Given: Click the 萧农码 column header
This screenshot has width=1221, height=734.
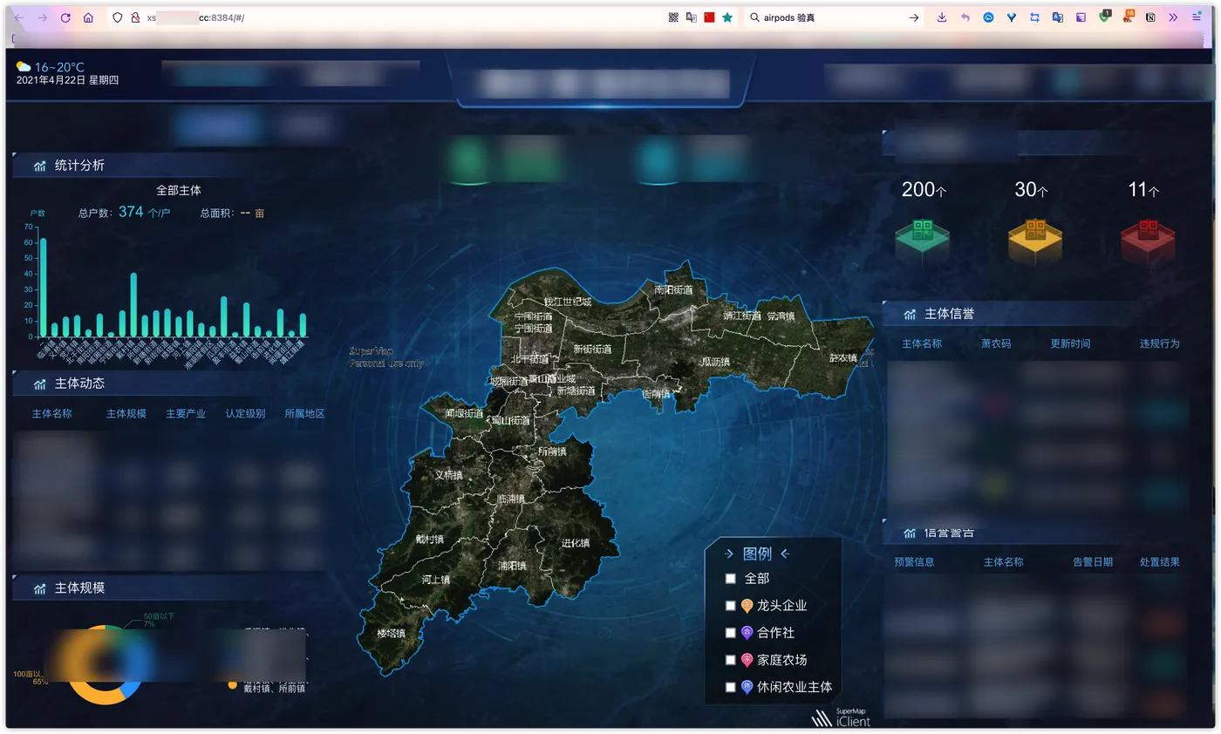Looking at the screenshot, I should 996,343.
